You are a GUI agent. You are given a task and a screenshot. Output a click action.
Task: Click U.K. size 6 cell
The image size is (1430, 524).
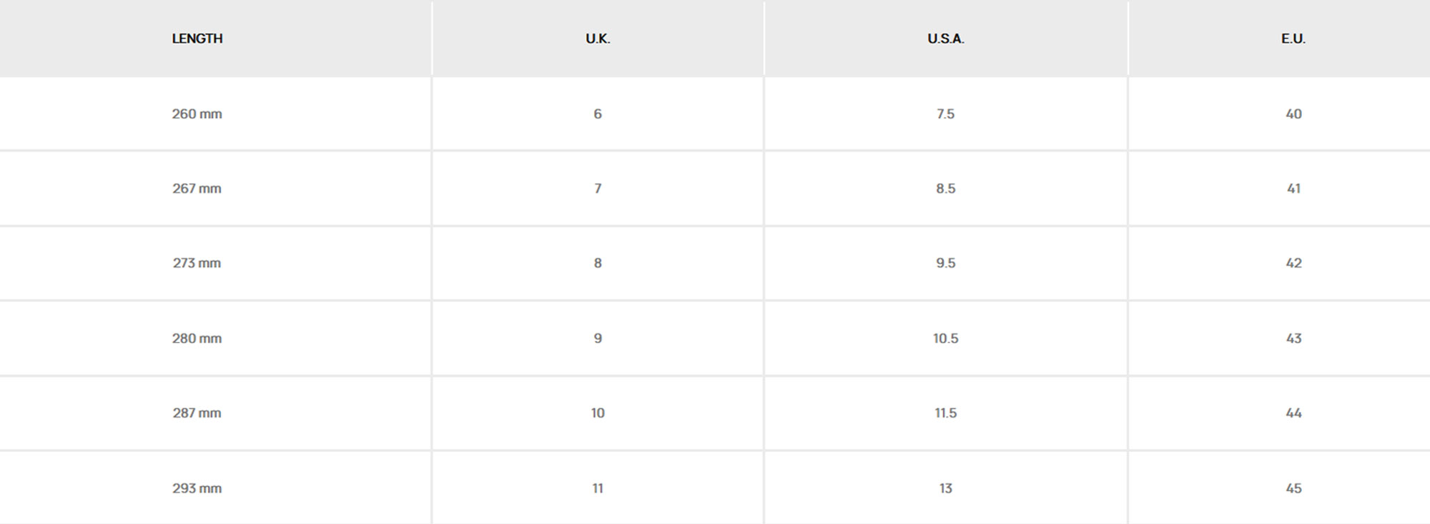598,114
